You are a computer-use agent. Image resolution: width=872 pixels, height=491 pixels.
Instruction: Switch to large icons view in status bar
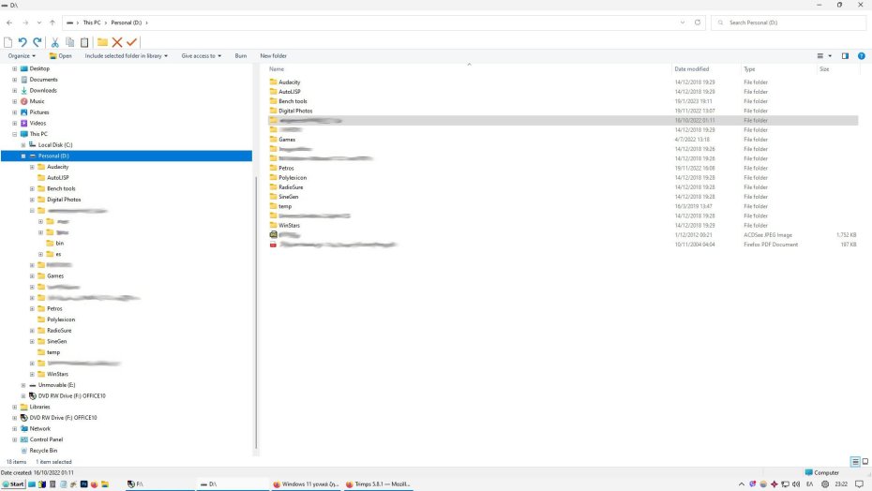[x=865, y=462]
